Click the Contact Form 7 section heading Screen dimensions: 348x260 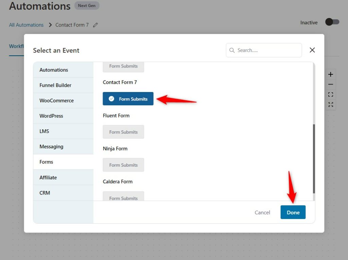click(x=120, y=82)
